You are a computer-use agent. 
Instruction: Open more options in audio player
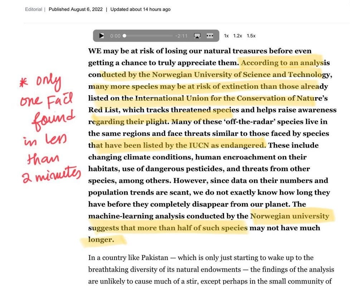point(210,36)
